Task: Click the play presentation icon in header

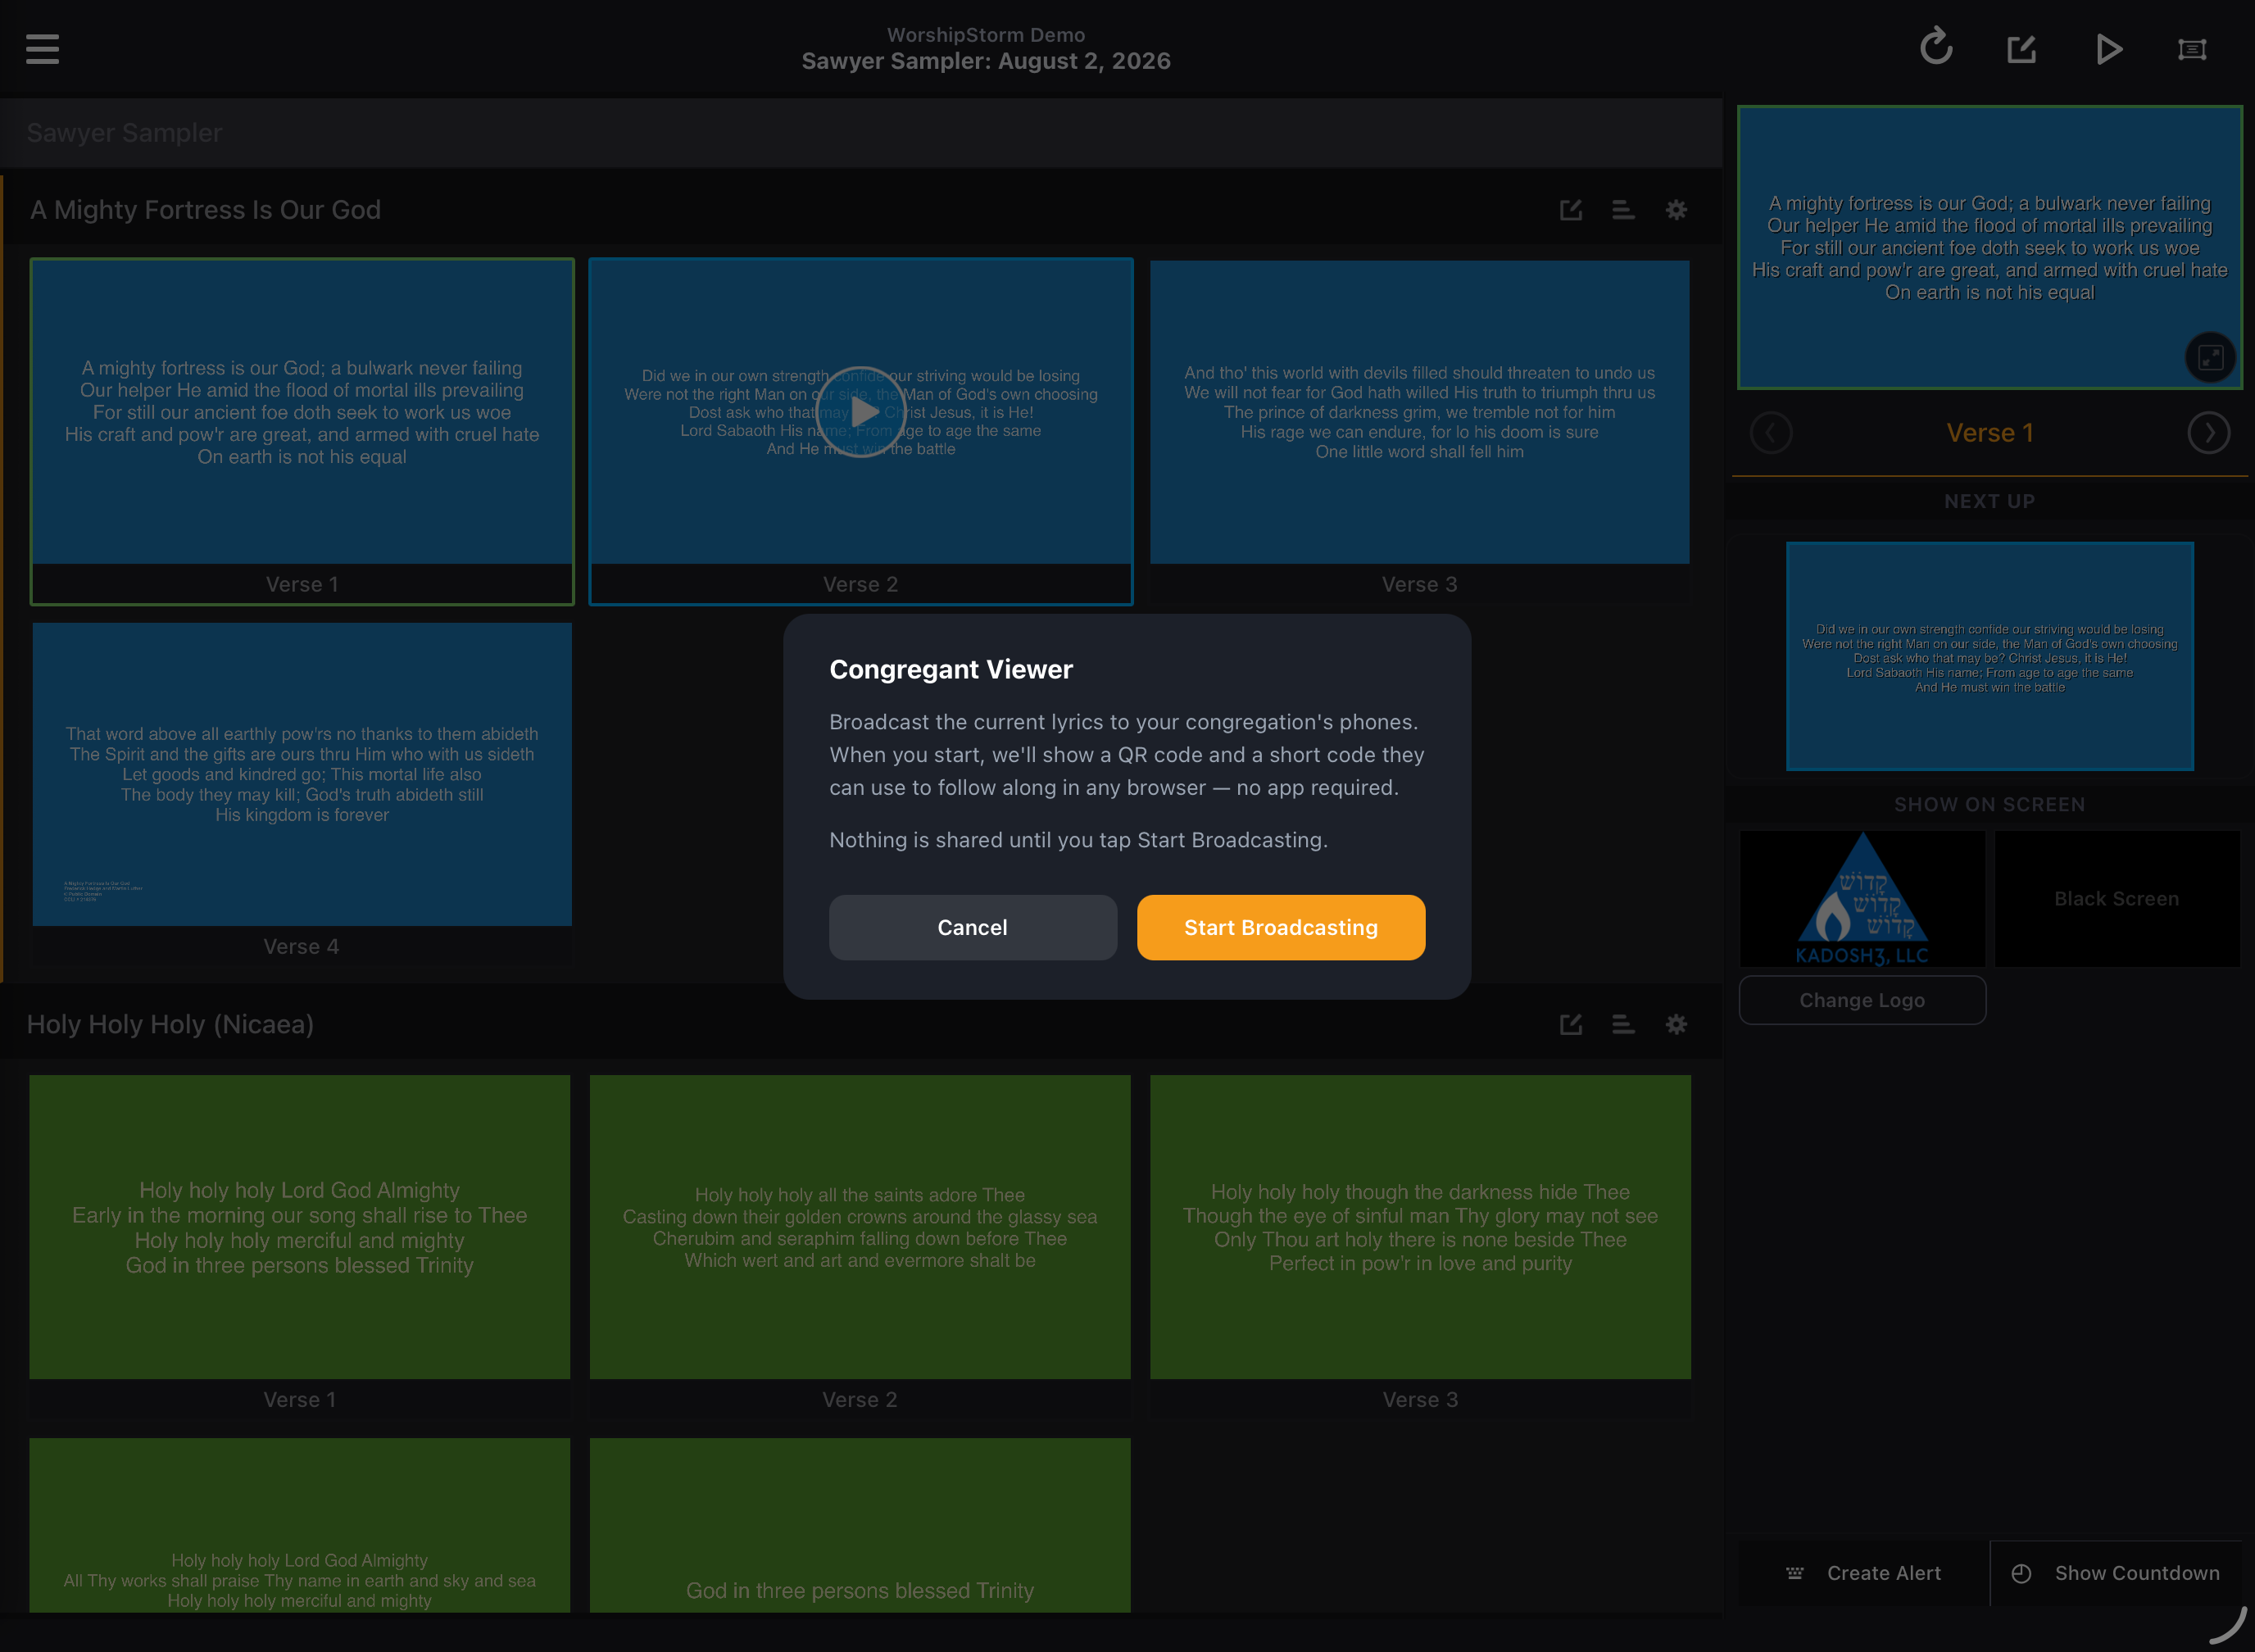Action: point(2109,48)
